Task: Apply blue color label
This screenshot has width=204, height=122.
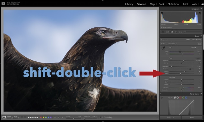Action: (x=48, y=117)
